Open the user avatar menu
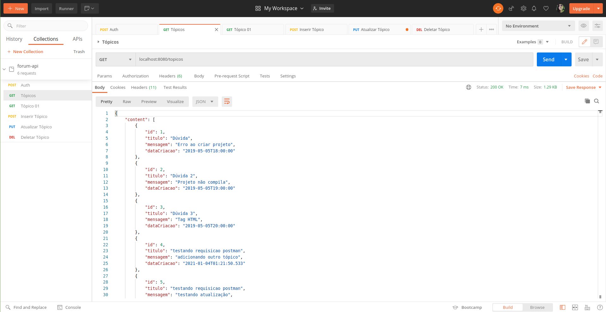The image size is (606, 312). [x=561, y=8]
